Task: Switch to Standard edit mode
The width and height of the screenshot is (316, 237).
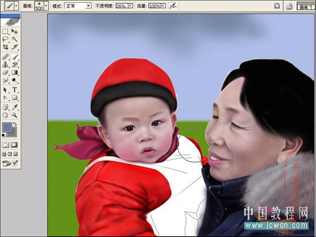Action: tap(6, 145)
